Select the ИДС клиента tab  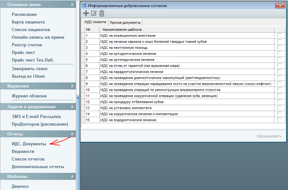[95, 22]
